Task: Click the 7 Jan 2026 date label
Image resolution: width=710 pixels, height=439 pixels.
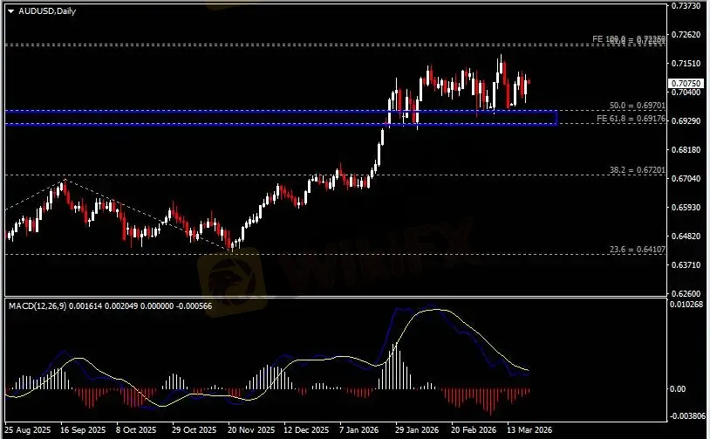Action: 359,430
